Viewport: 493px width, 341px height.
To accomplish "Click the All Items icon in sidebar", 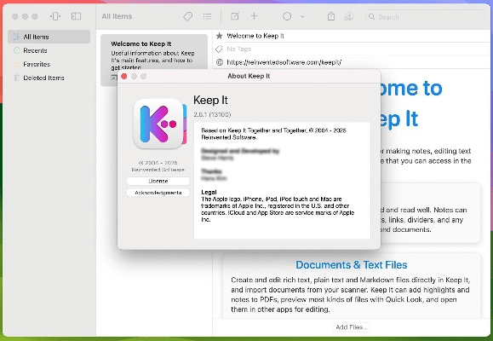I will click(16, 37).
